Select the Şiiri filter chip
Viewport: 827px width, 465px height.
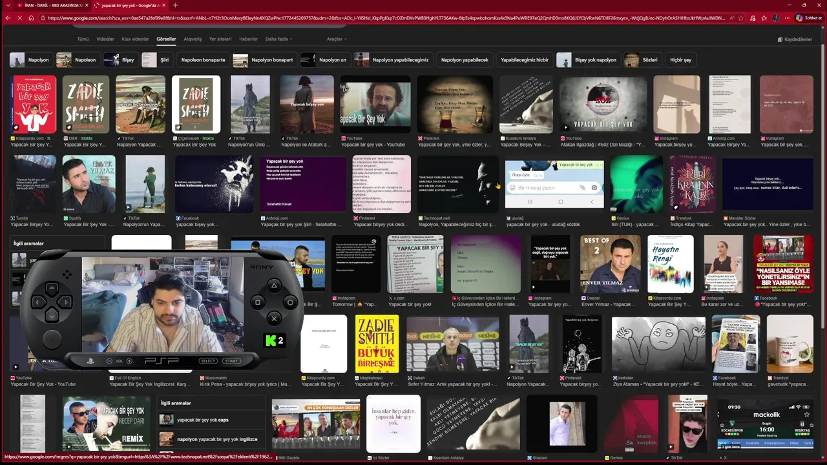tap(157, 60)
